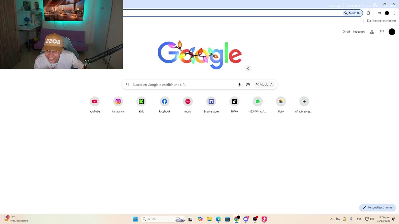Viewport: 399px width, 224px height.
Task: Open the TikTok shortcut tile
Action: pos(234,105)
